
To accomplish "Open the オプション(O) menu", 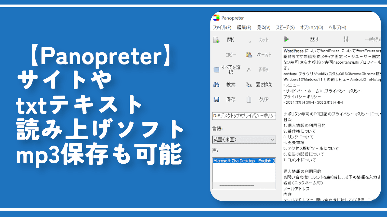I will click(x=311, y=27).
